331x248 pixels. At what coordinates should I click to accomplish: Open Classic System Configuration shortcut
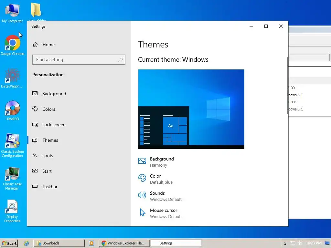pyautogui.click(x=12, y=146)
